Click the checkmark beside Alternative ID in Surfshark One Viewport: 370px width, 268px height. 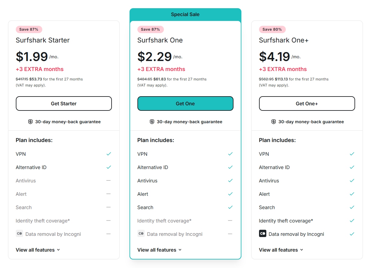pos(230,167)
